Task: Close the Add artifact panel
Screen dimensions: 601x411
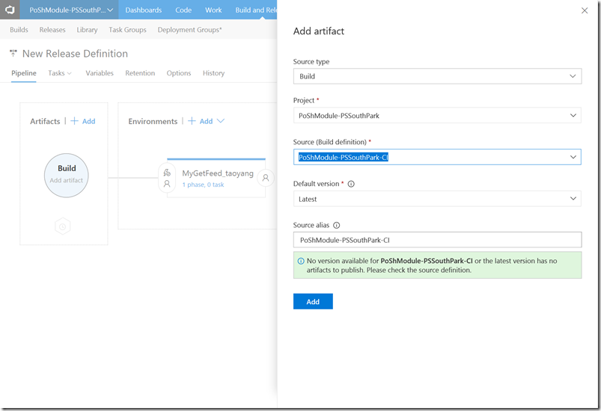Action: tap(585, 10)
